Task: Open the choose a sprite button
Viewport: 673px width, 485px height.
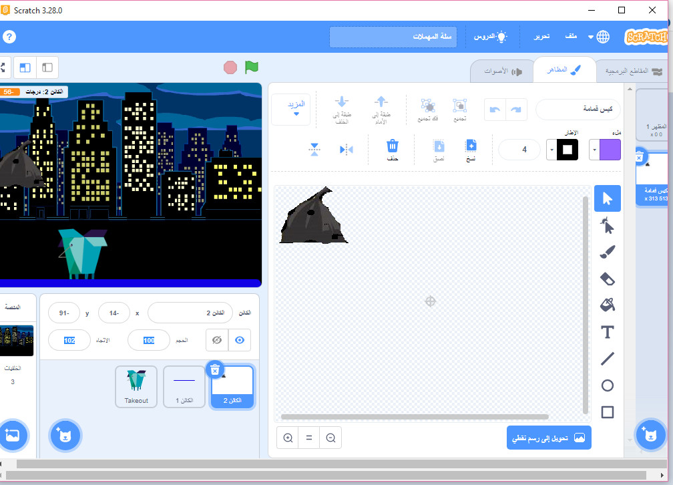Action: point(65,435)
